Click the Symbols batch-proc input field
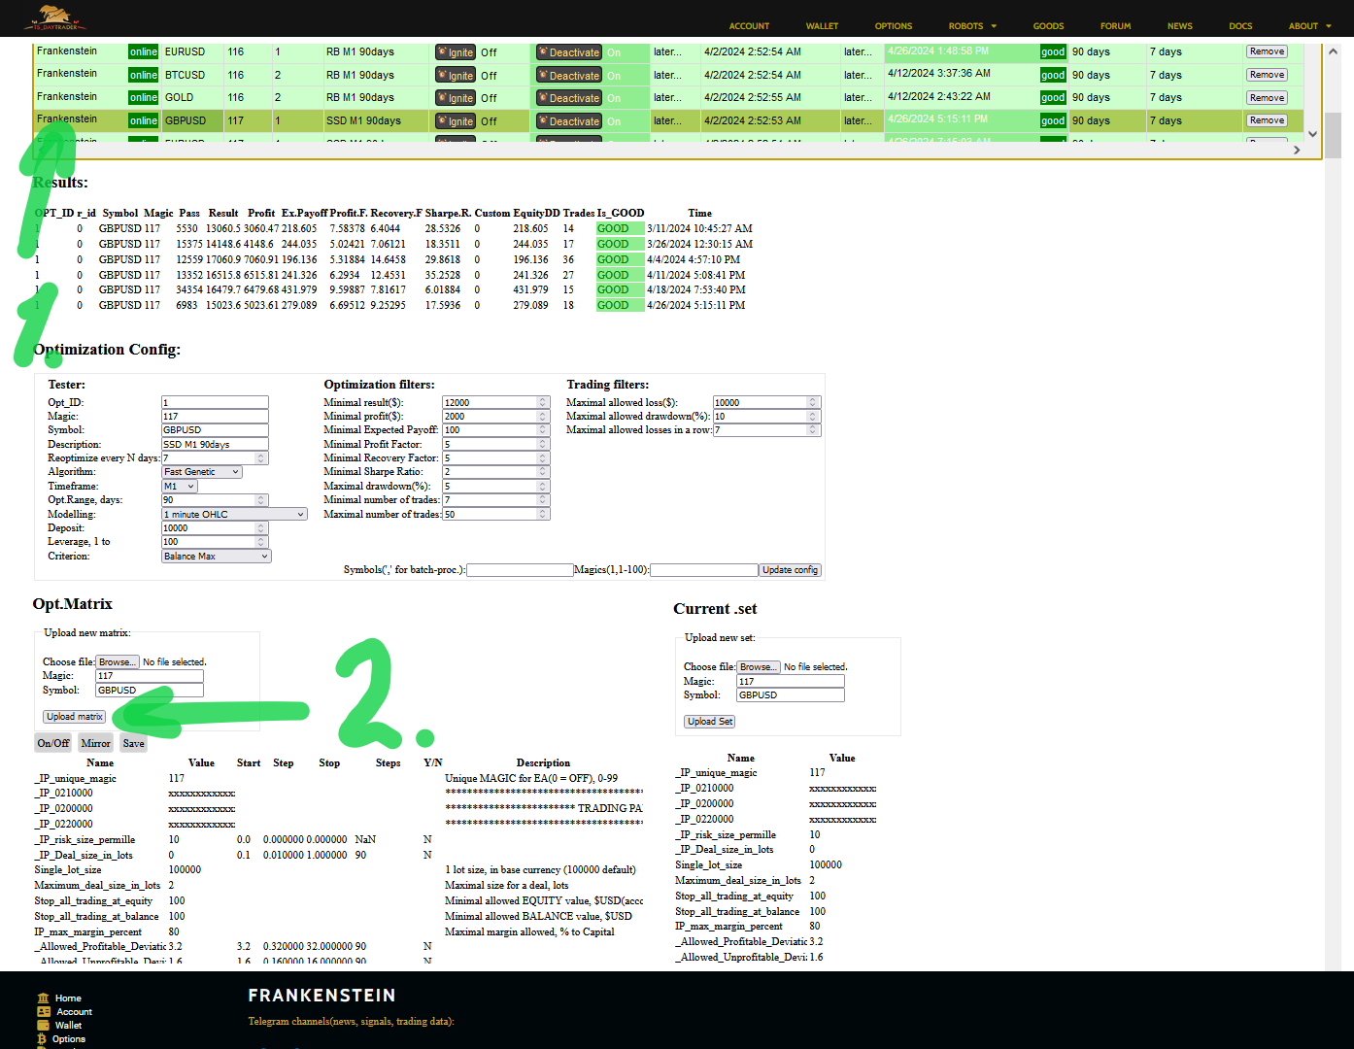 pyautogui.click(x=520, y=570)
